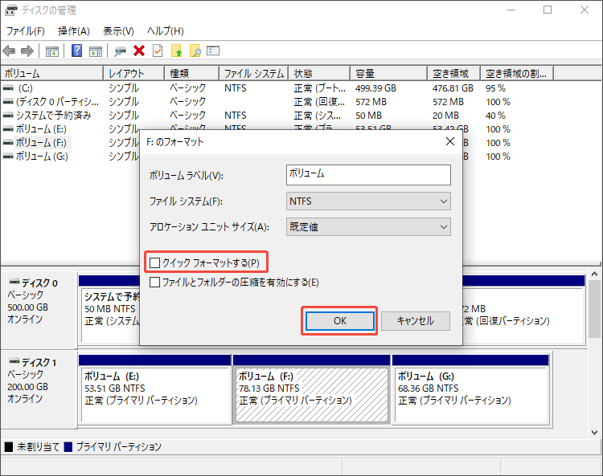The image size is (603, 476).
Task: Click the ディスク 0 disk icon
Action: 14,282
